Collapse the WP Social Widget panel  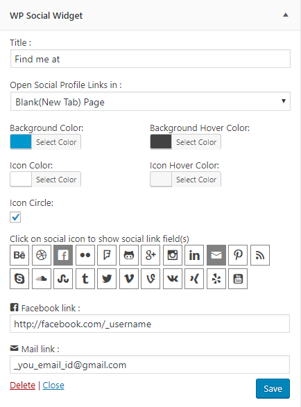286,15
